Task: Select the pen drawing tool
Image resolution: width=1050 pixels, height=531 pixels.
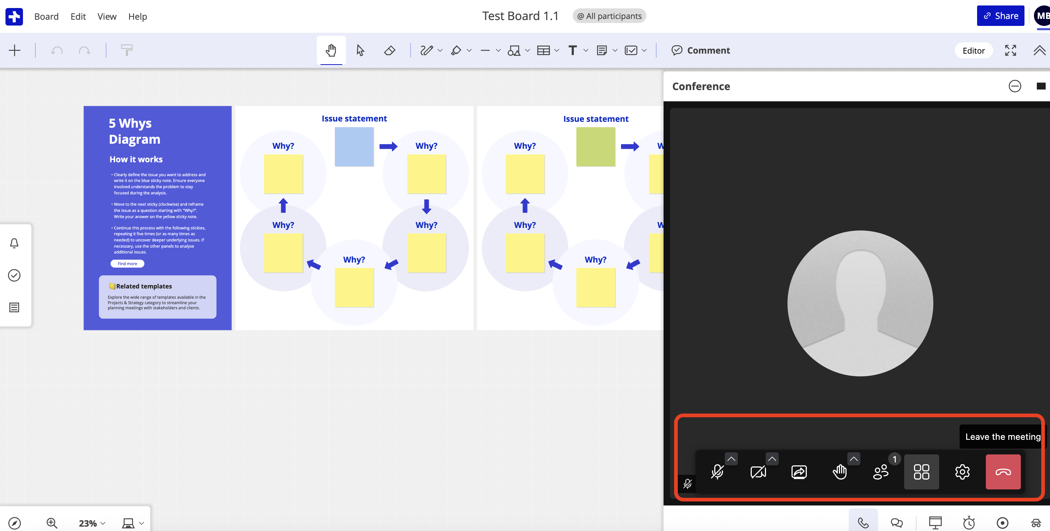Action: point(426,50)
